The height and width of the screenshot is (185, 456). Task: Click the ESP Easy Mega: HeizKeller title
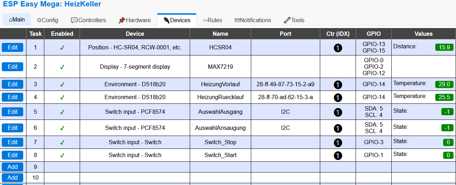[52, 4]
